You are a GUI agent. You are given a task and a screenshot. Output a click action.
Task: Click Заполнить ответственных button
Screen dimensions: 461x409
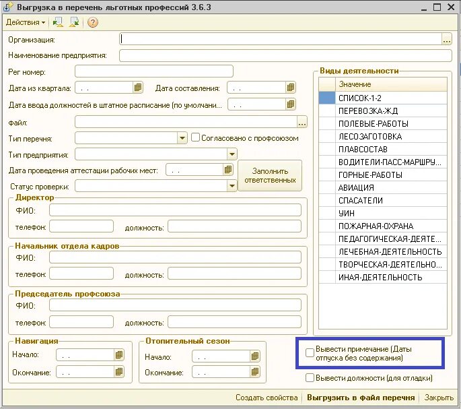point(270,175)
